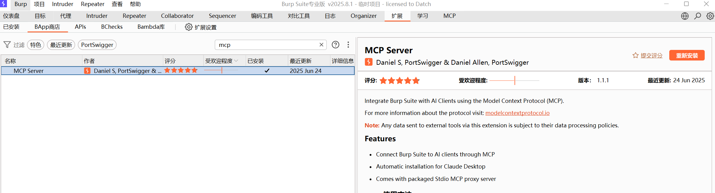Sort by 受欢迎程度 column header arrow
715x193 pixels.
pyautogui.click(x=236, y=61)
